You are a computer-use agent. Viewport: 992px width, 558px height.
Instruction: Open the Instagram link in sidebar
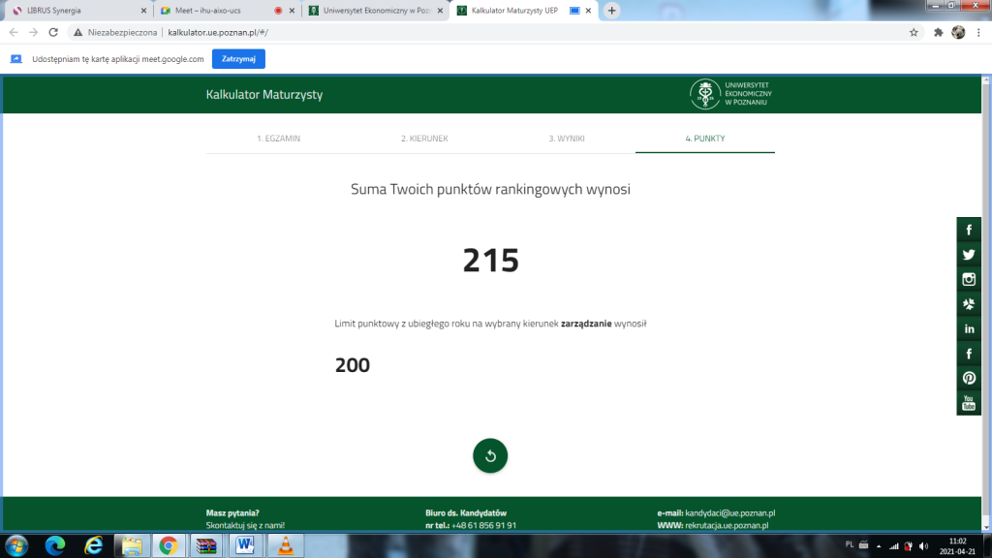tap(969, 280)
